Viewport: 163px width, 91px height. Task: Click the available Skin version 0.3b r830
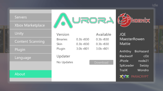102,44
